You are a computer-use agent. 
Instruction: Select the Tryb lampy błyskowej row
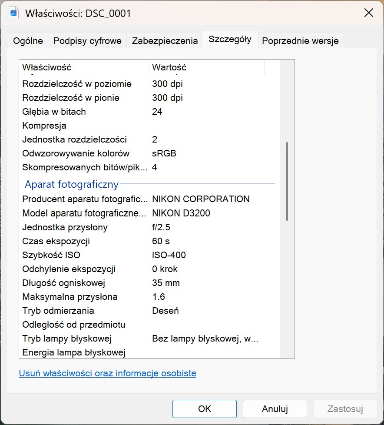(x=149, y=339)
